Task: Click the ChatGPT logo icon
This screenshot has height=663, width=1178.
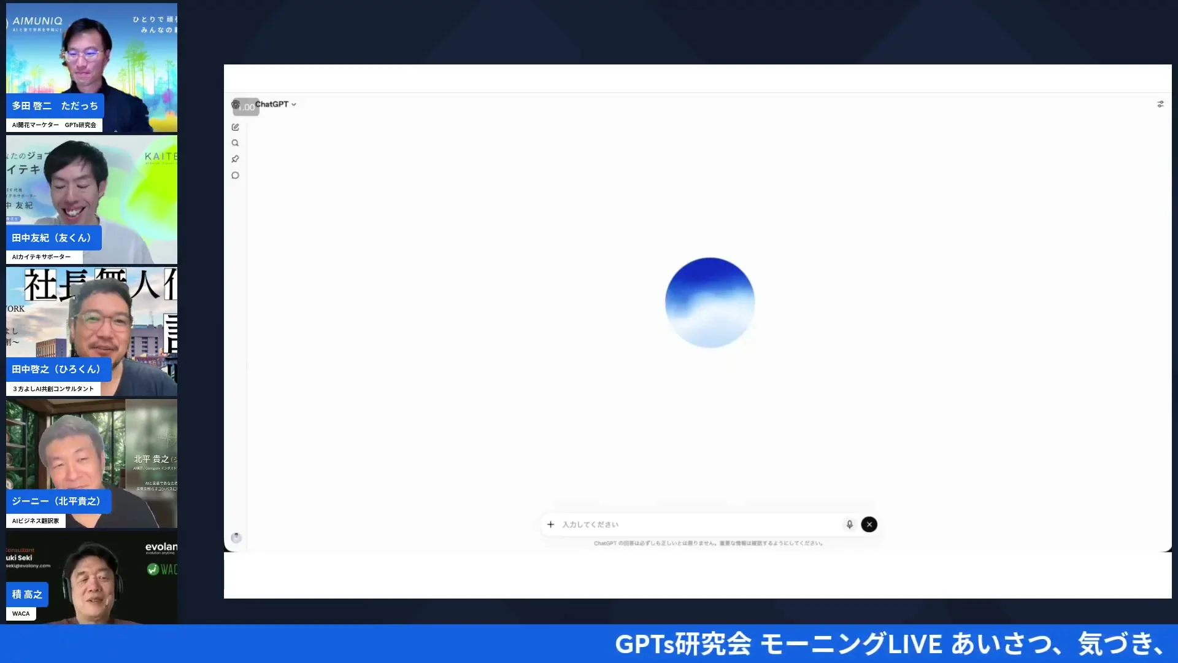Action: pyautogui.click(x=236, y=104)
